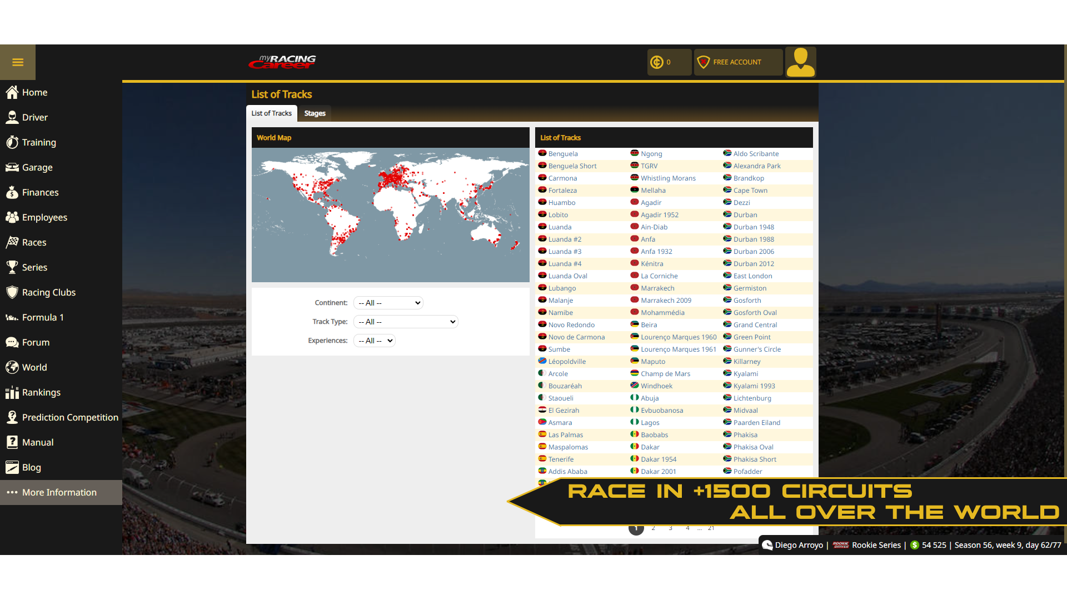Open the Training section via stopwatch icon
This screenshot has height=600, width=1067.
[12, 142]
